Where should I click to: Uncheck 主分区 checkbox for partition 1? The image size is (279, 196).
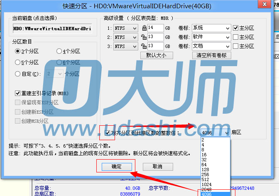pos(236,28)
